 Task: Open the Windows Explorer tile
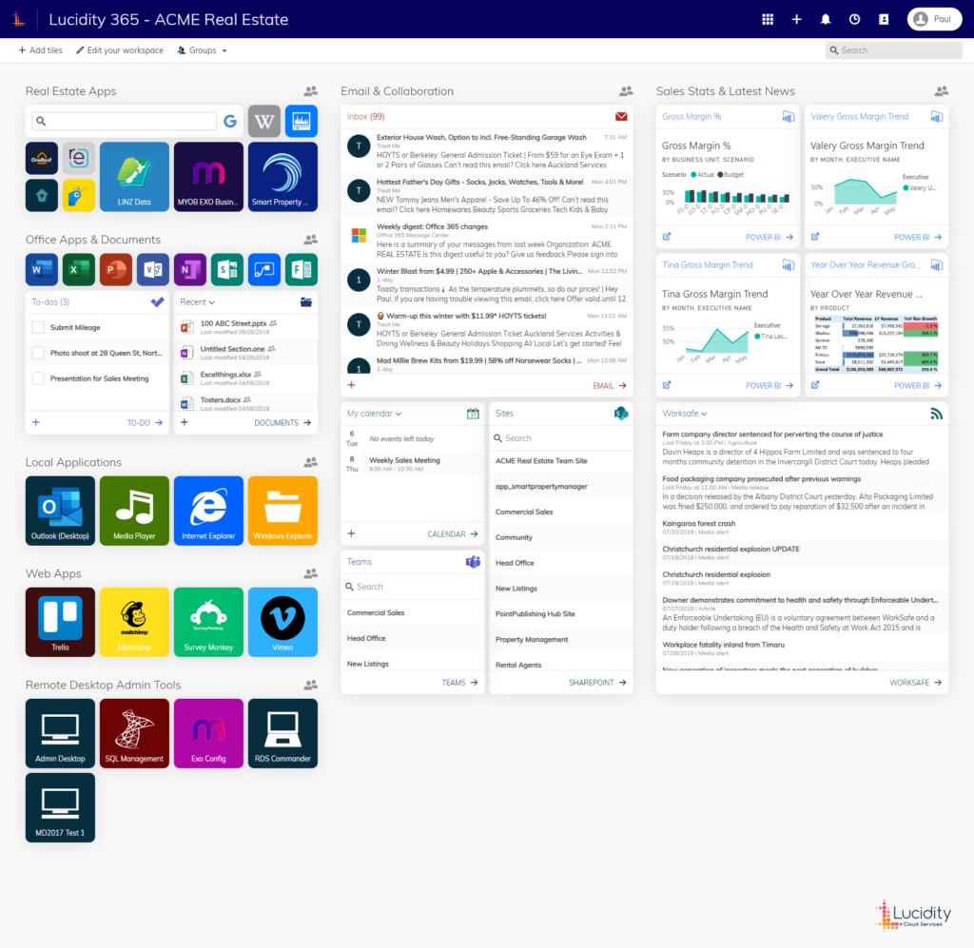[282, 511]
